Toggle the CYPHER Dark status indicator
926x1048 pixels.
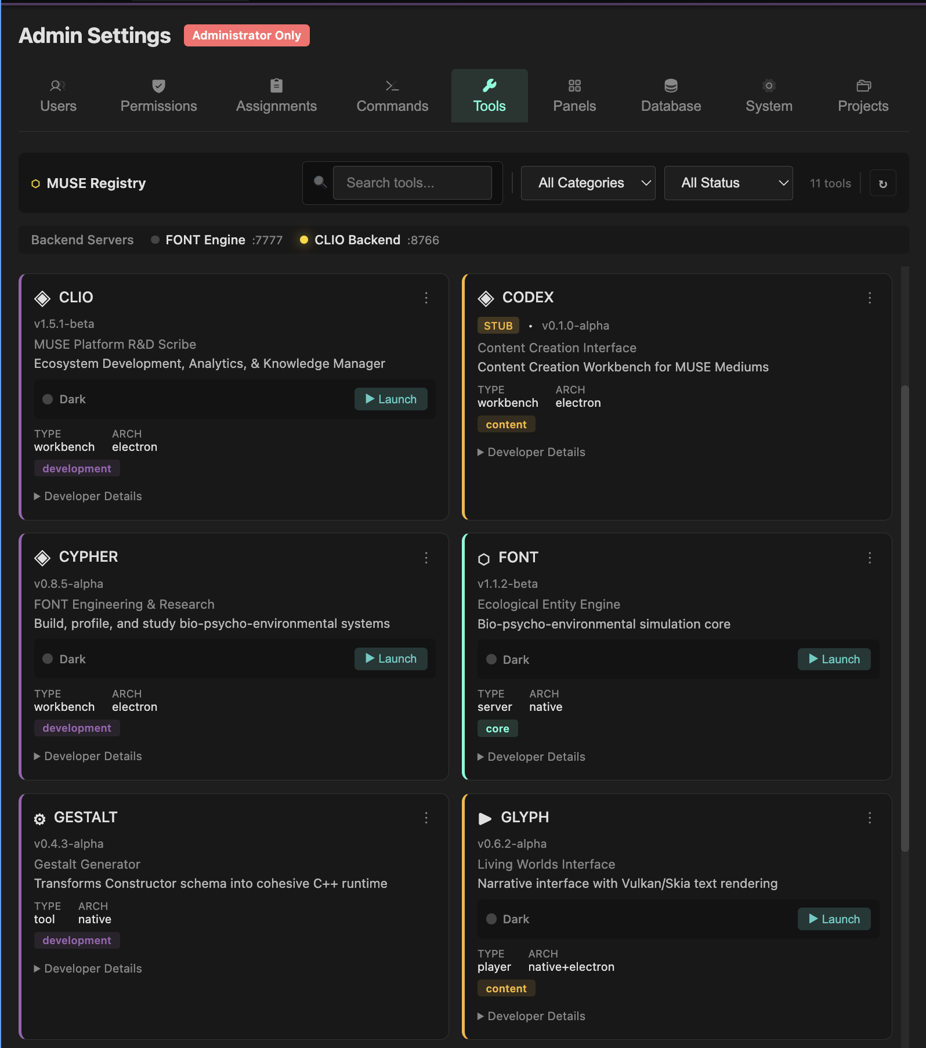pyautogui.click(x=48, y=659)
